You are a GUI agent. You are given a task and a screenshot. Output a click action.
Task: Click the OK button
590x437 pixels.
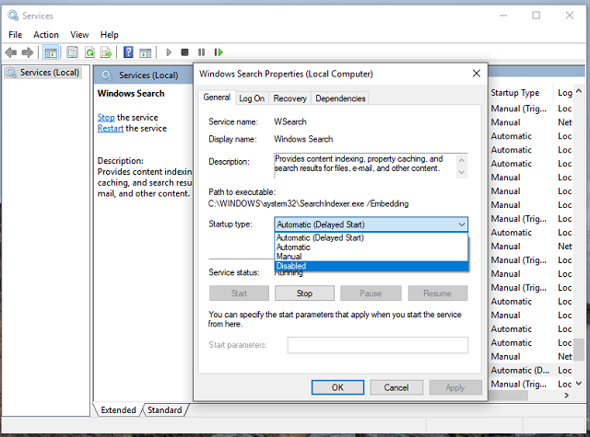pyautogui.click(x=337, y=387)
